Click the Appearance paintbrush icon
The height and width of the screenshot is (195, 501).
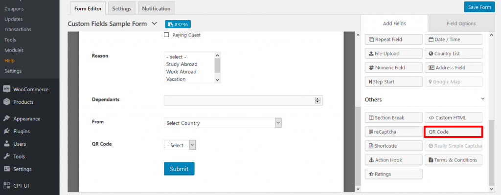click(7, 118)
